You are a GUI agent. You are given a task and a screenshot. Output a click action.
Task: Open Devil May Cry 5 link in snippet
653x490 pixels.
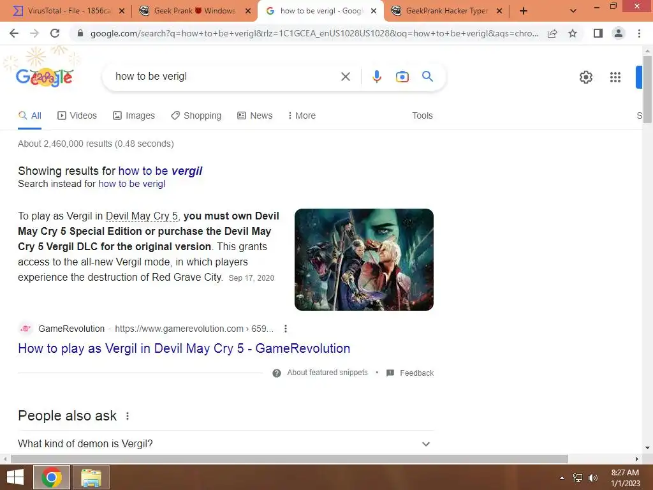click(x=142, y=216)
